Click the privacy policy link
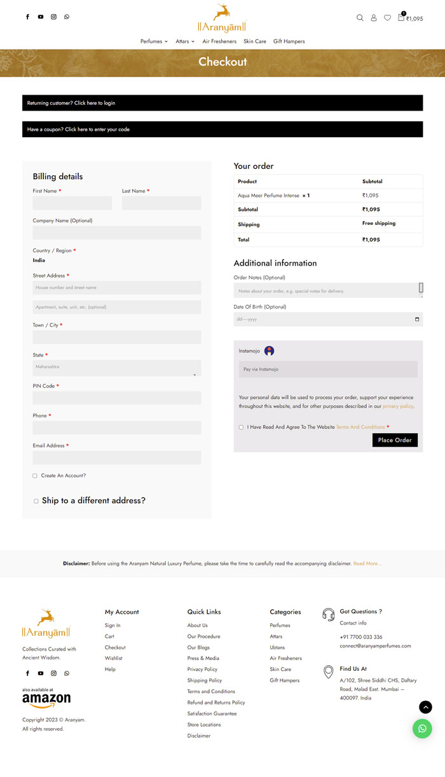445x777 pixels. coord(397,406)
